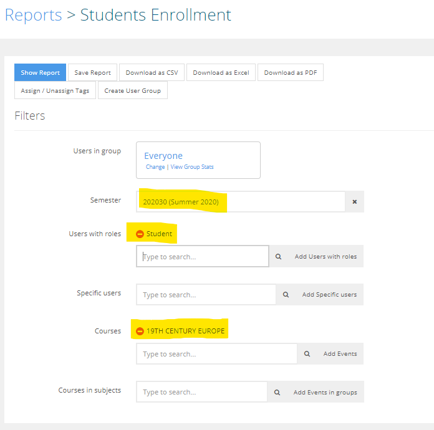Viewport: 434px width, 430px height.
Task: Go to the Reports breadcrumb link
Action: pyautogui.click(x=33, y=15)
